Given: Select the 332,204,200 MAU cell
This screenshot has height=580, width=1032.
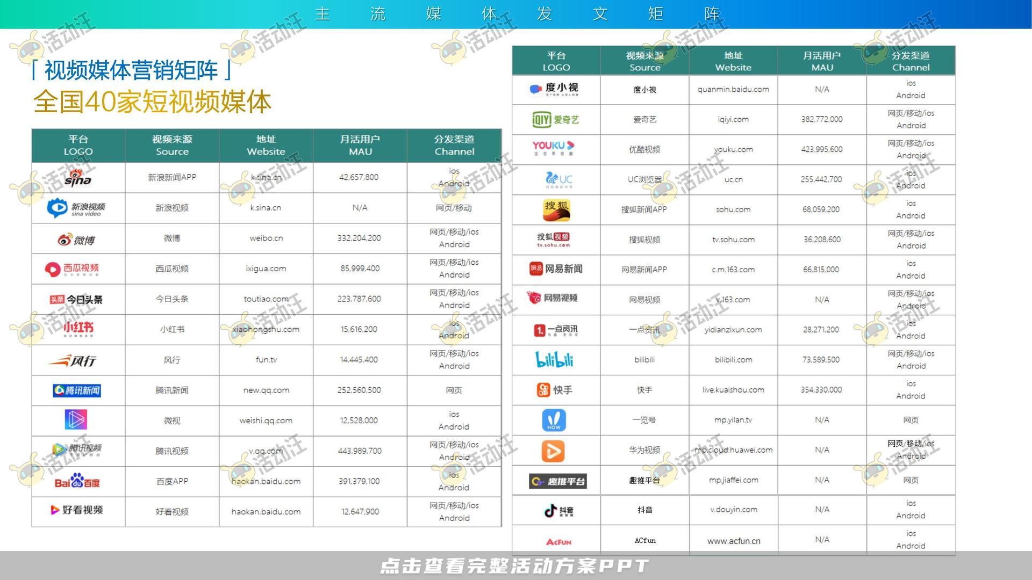Looking at the screenshot, I should [x=359, y=238].
